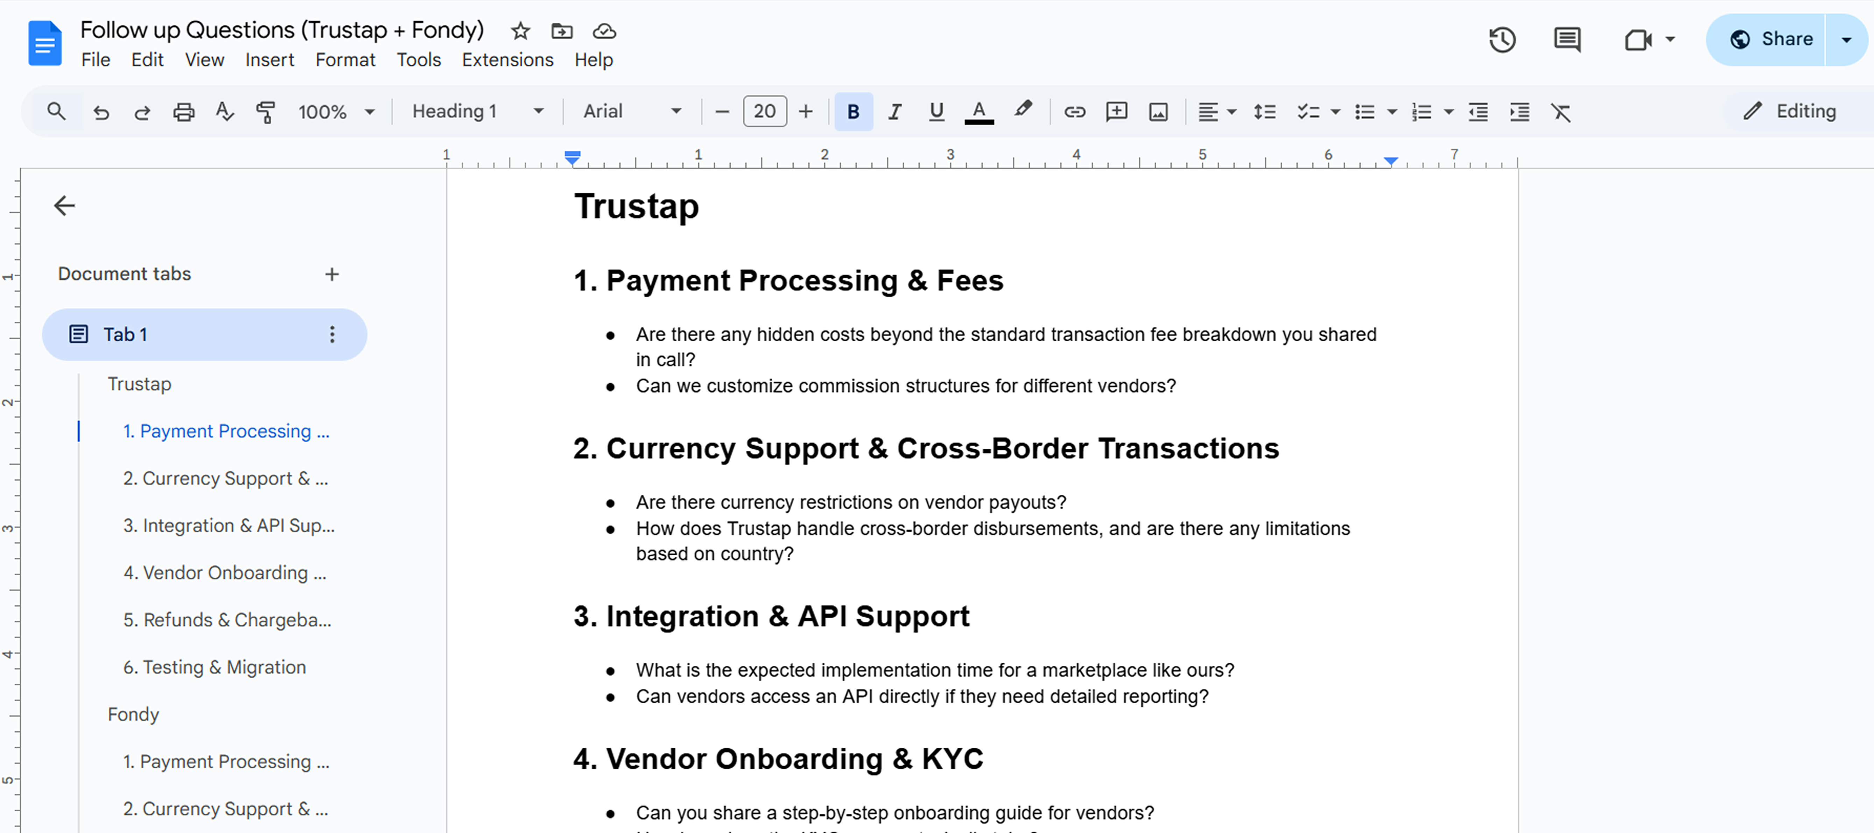Jump to 6. Testing & Migration outline item

point(215,667)
